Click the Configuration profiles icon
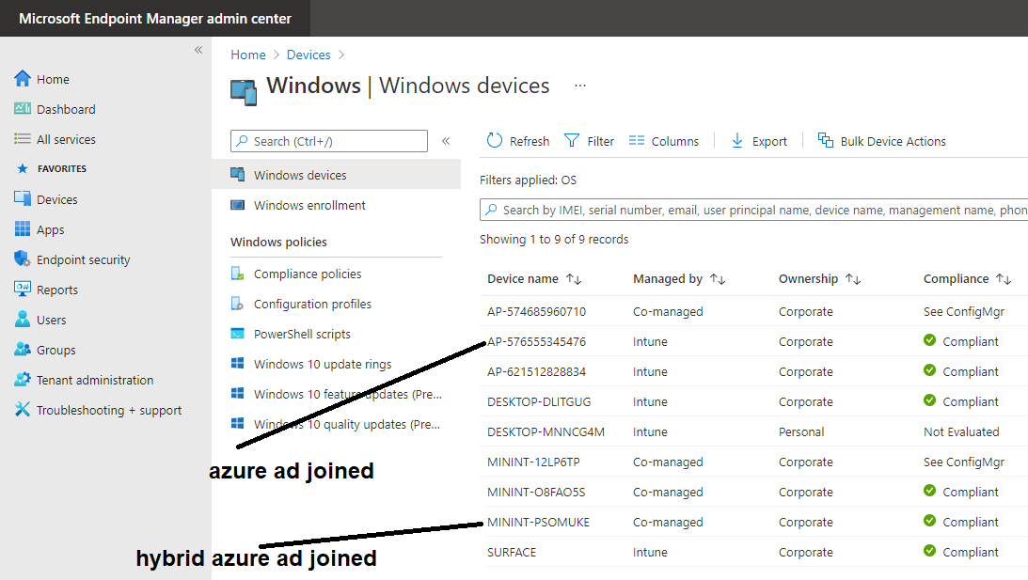This screenshot has height=580, width=1028. 237,304
